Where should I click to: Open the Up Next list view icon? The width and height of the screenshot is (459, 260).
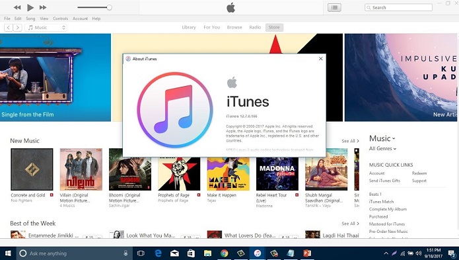coord(334,8)
